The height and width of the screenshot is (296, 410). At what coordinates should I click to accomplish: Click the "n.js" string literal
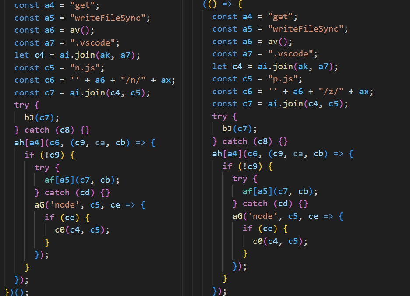[x=85, y=68]
